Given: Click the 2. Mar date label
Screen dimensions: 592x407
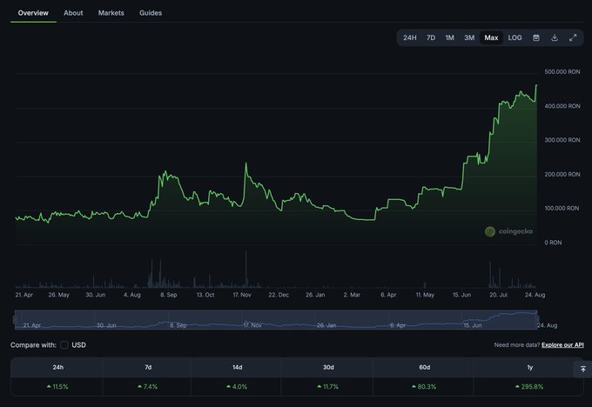Looking at the screenshot, I should pyautogui.click(x=352, y=295).
